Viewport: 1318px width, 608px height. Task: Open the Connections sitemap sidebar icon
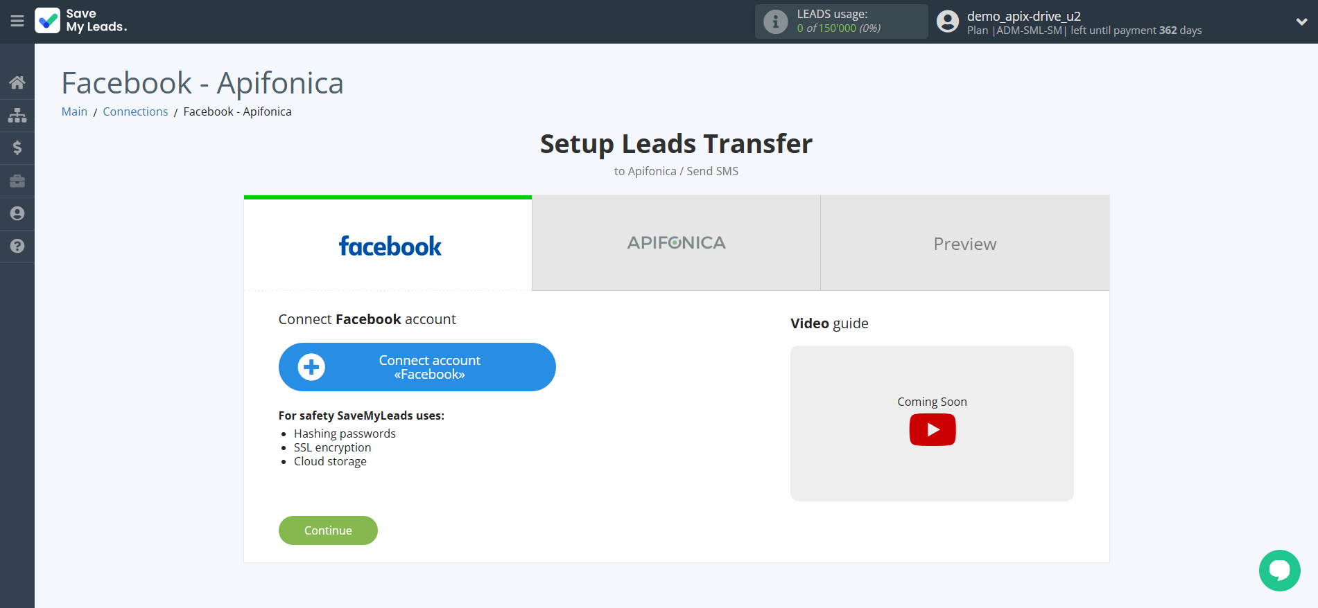coord(17,115)
